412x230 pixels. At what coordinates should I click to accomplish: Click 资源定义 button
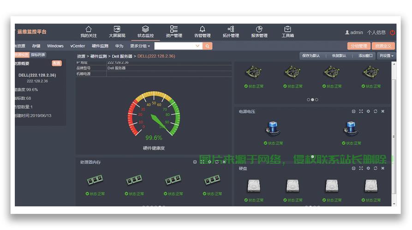coord(383,46)
